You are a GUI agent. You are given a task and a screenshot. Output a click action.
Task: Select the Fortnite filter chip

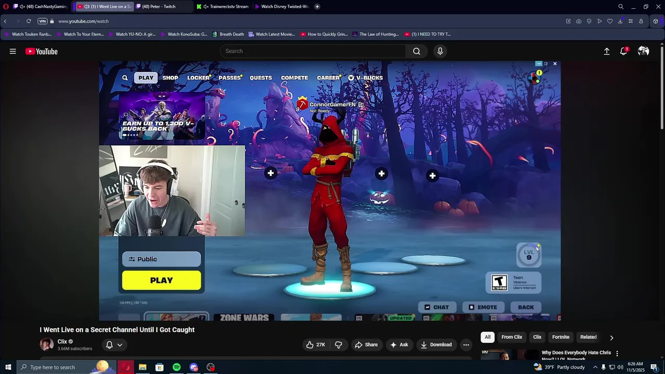561,337
